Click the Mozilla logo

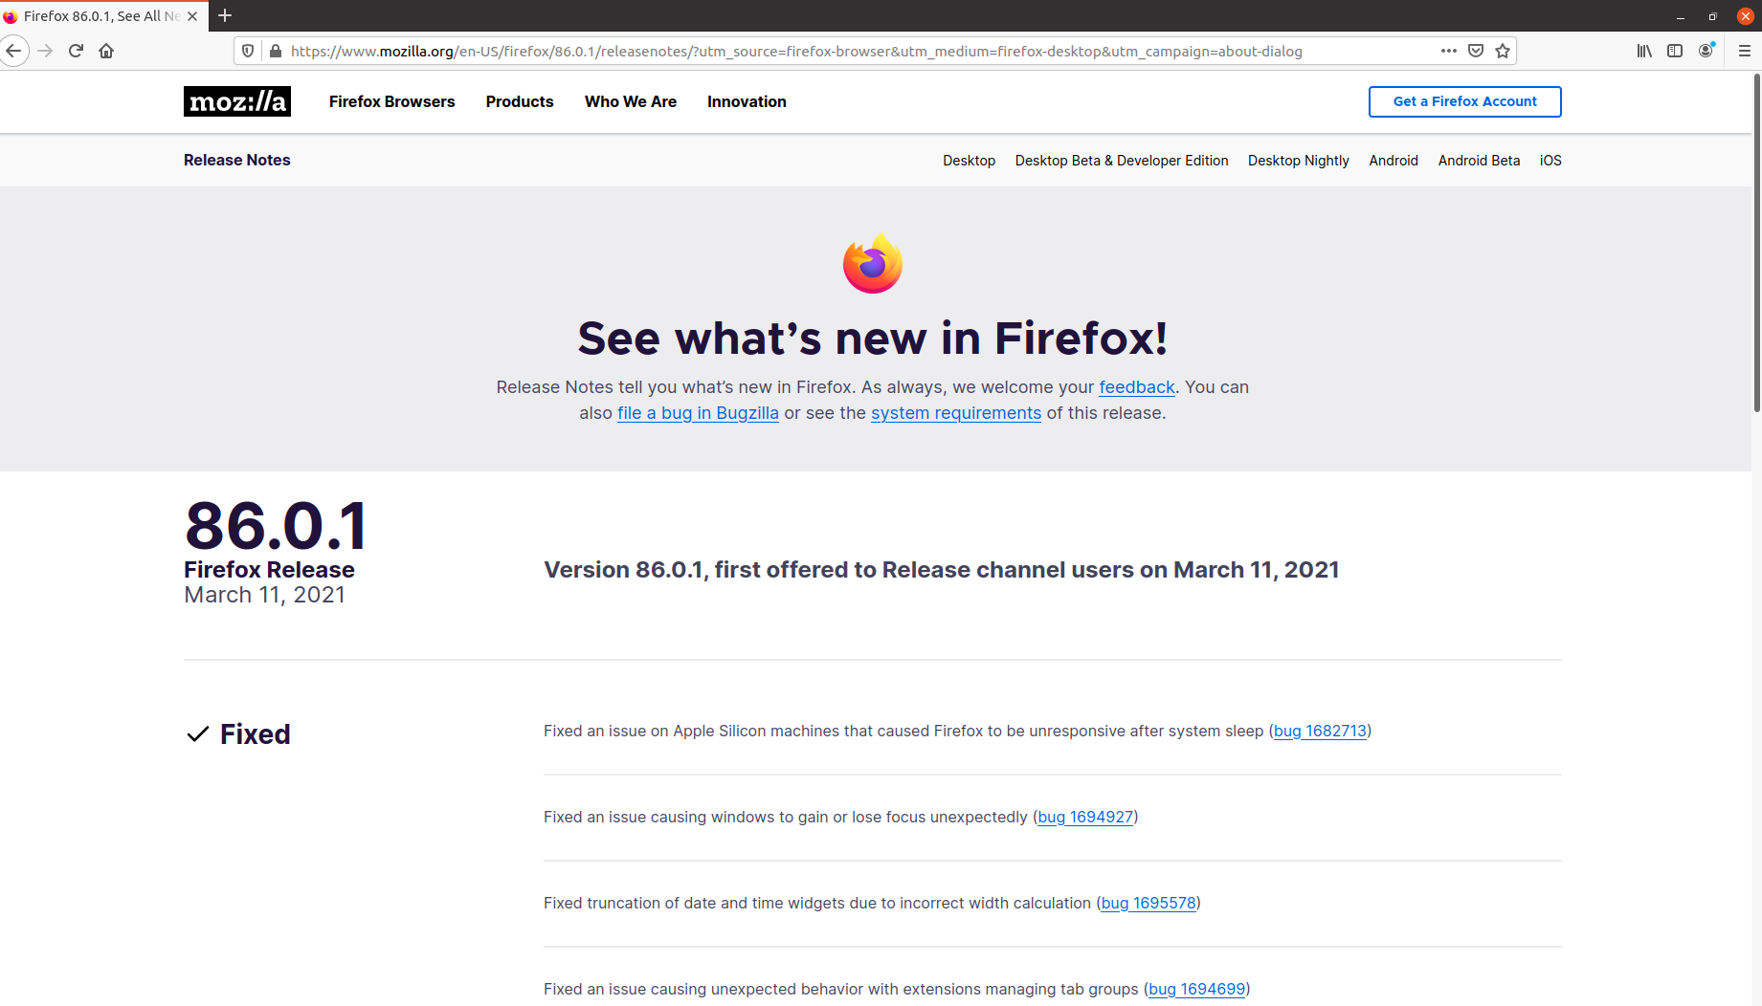point(236,101)
